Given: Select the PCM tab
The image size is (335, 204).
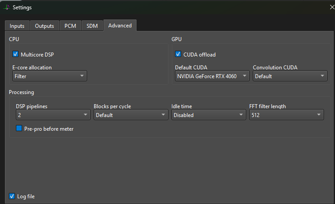Looking at the screenshot, I should (x=70, y=26).
